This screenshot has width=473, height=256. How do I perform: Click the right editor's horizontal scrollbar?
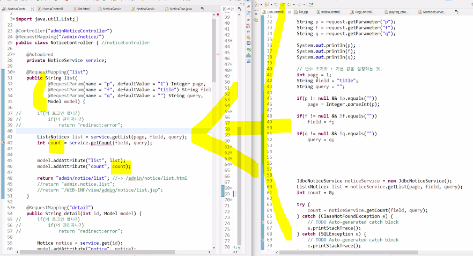pos(349,252)
